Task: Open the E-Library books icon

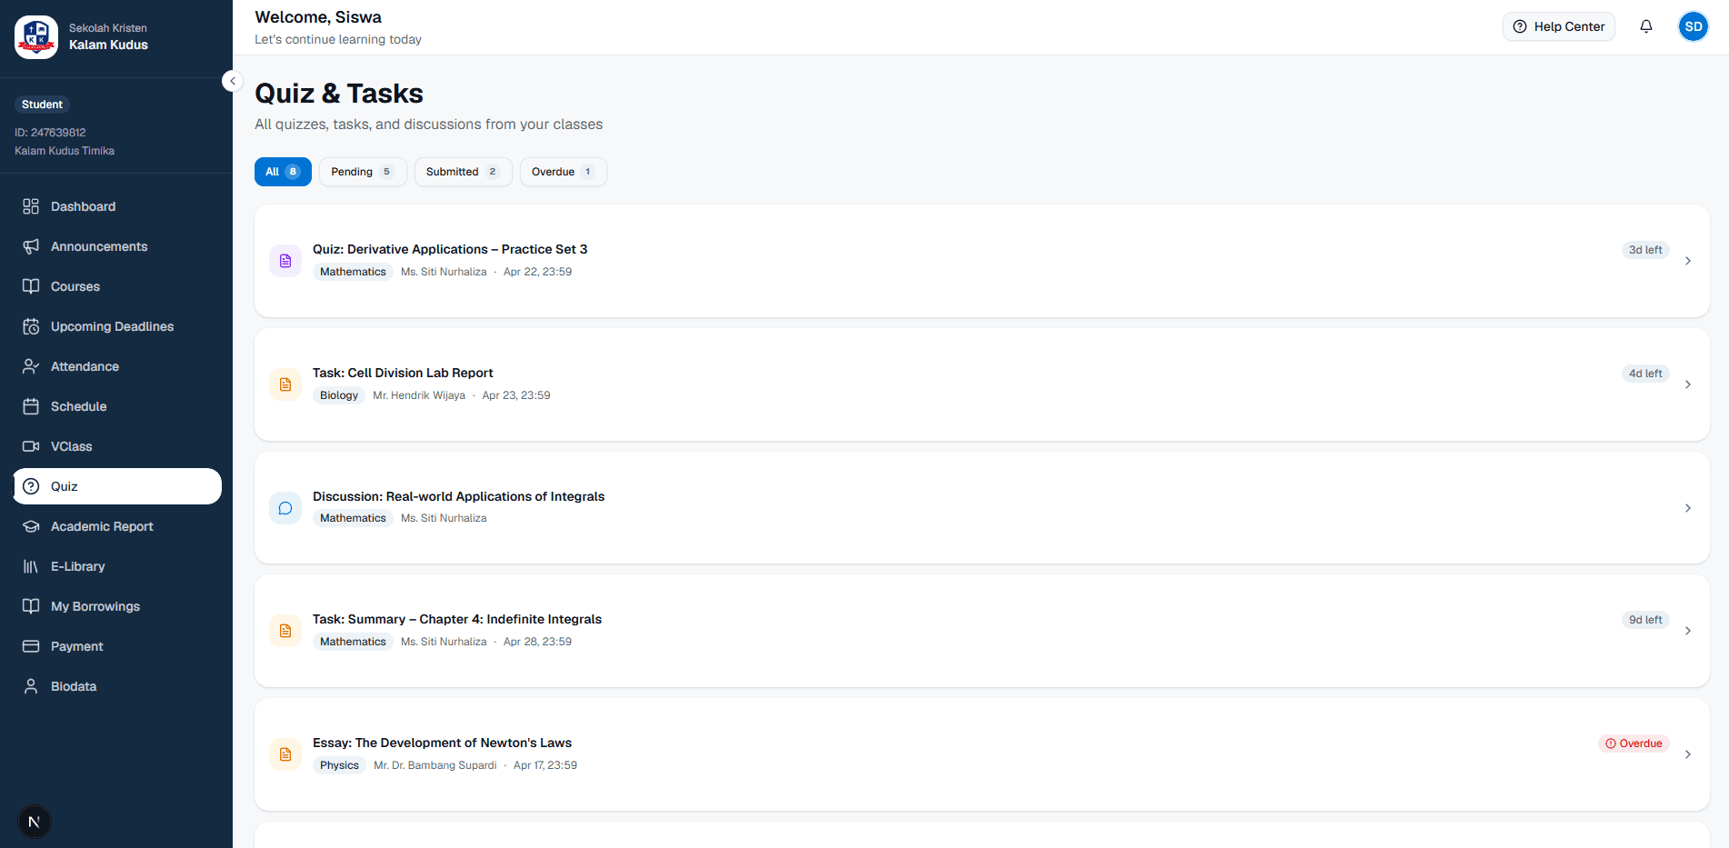Action: point(31,566)
